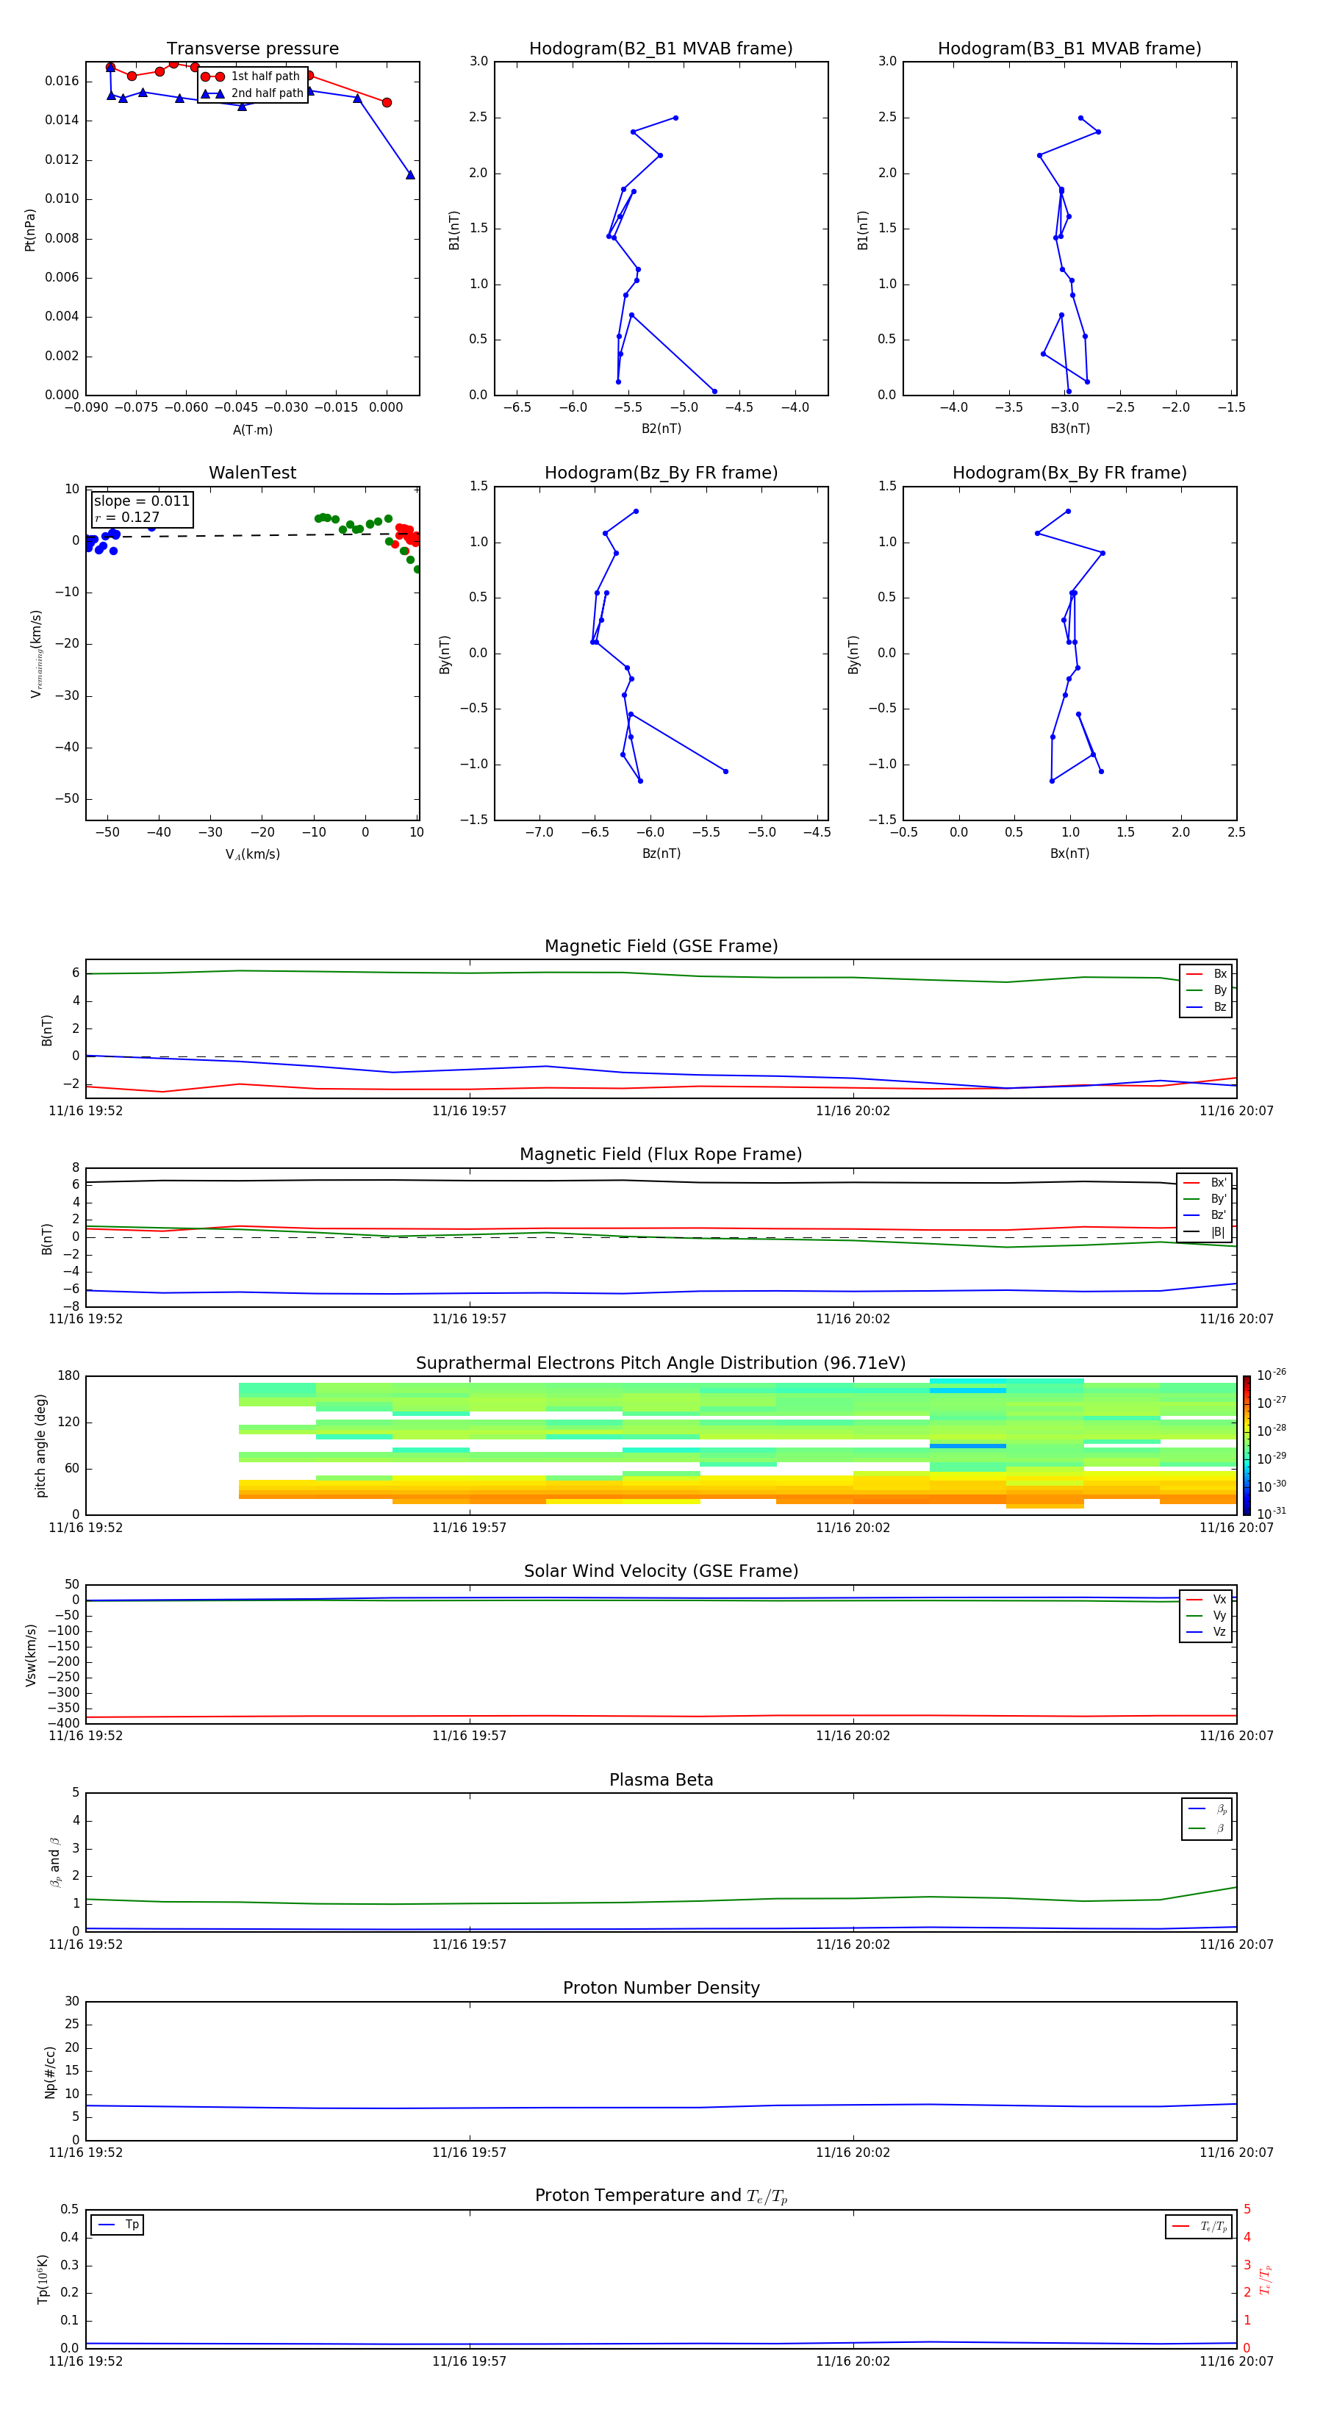Viewport: 1323px width, 2426px height.
Task: Click the 'Hodogram(Bz_By FR frame)' title
Action: [661, 473]
